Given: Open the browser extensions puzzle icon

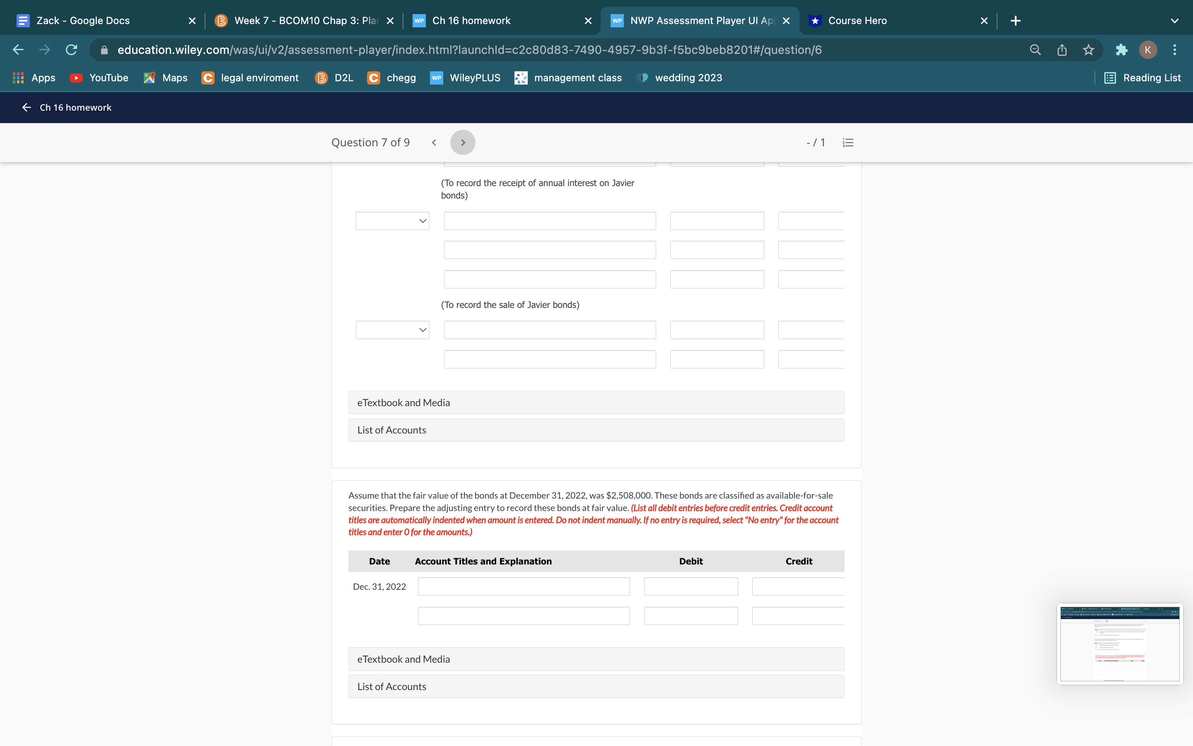Looking at the screenshot, I should (1121, 50).
